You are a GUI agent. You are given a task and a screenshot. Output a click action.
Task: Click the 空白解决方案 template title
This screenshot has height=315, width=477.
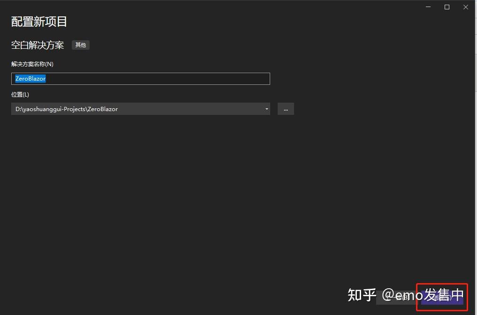[x=38, y=45]
